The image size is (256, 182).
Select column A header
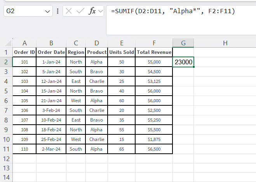pyautogui.click(x=24, y=43)
